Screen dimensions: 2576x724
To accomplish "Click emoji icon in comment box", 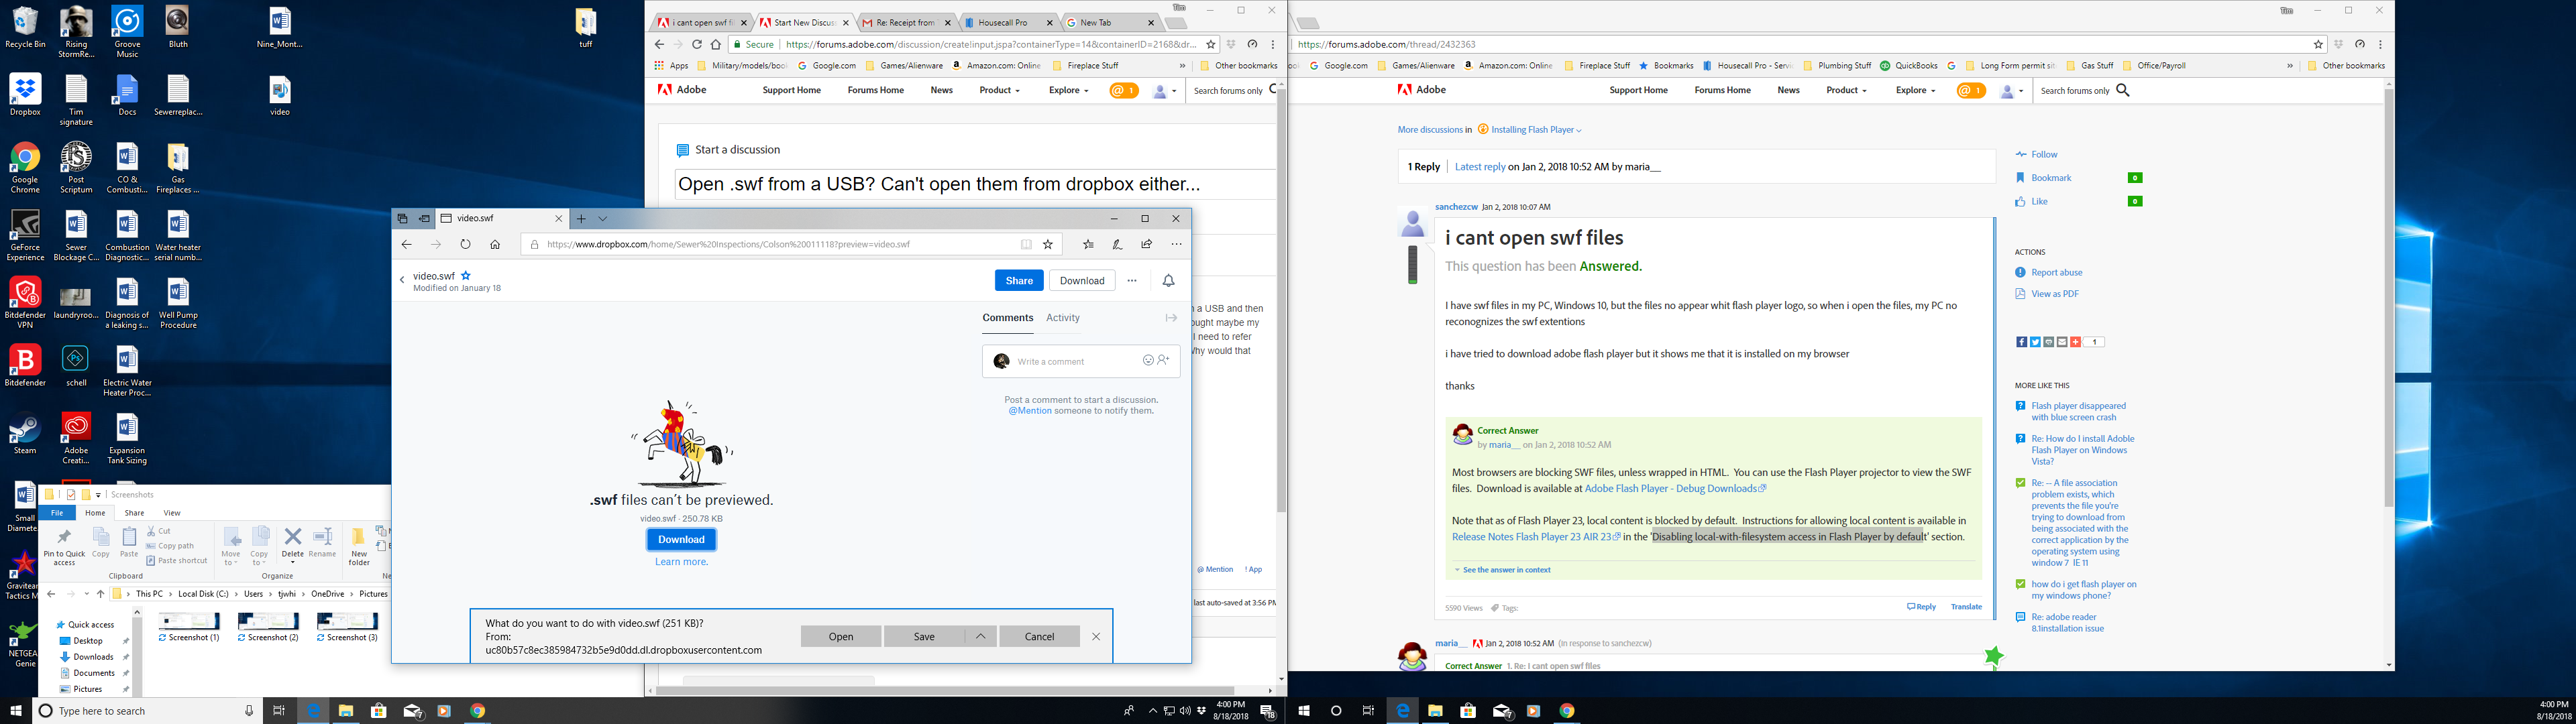I will point(1148,361).
